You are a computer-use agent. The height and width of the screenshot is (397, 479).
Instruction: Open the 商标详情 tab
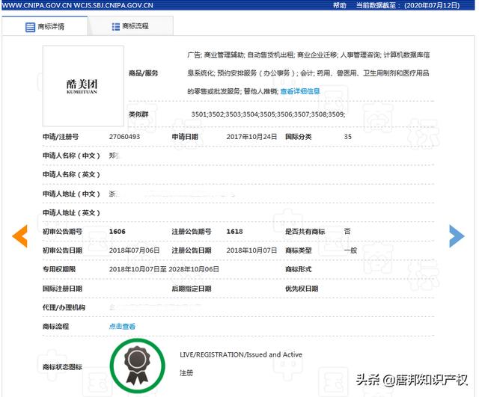point(45,27)
